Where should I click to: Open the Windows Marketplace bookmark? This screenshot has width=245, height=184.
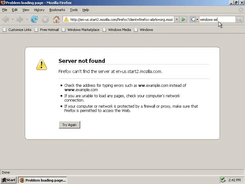click(x=81, y=30)
